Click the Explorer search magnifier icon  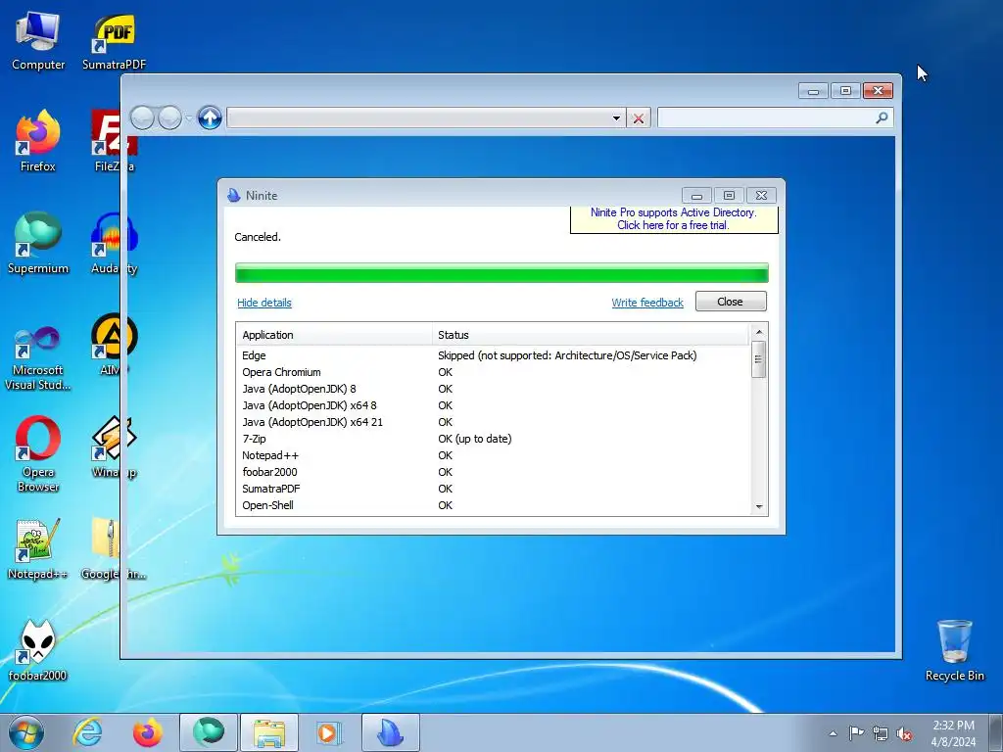pos(883,117)
